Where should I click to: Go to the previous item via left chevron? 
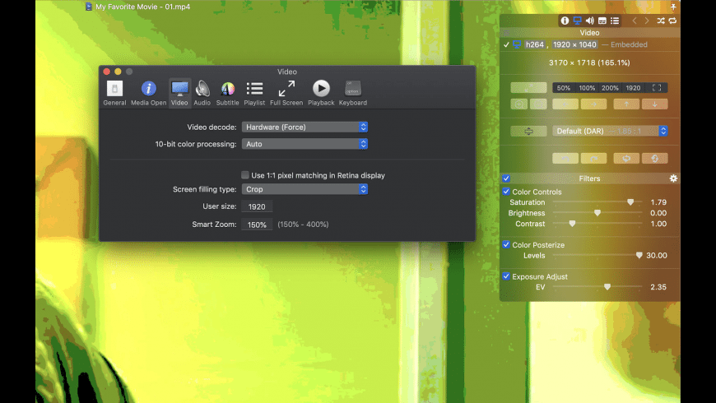(635, 21)
